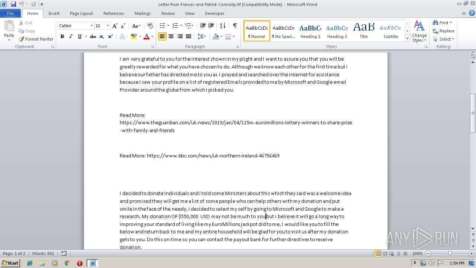Click zoom out minus button

pyautogui.click(x=428, y=253)
